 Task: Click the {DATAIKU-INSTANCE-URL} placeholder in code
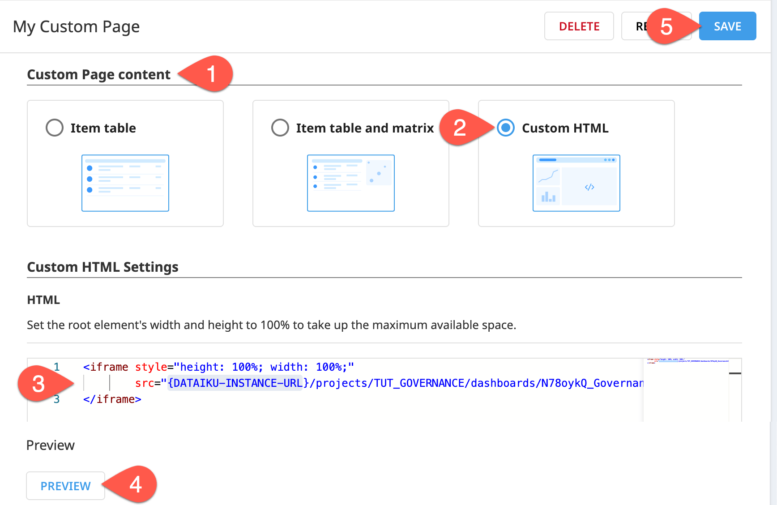coord(238,383)
